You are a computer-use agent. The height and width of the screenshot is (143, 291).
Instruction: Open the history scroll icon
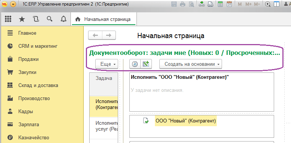36,19
